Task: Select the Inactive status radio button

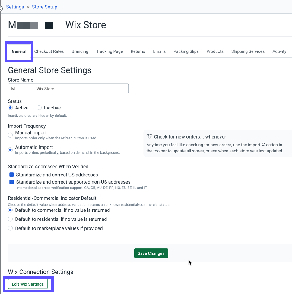Action: point(39,108)
